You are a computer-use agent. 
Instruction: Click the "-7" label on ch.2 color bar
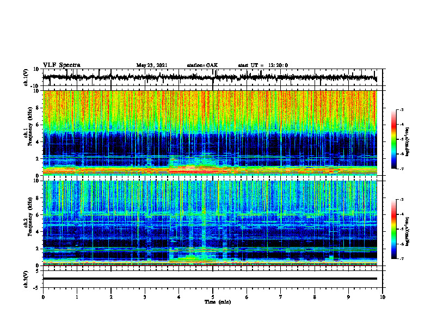point(401,259)
